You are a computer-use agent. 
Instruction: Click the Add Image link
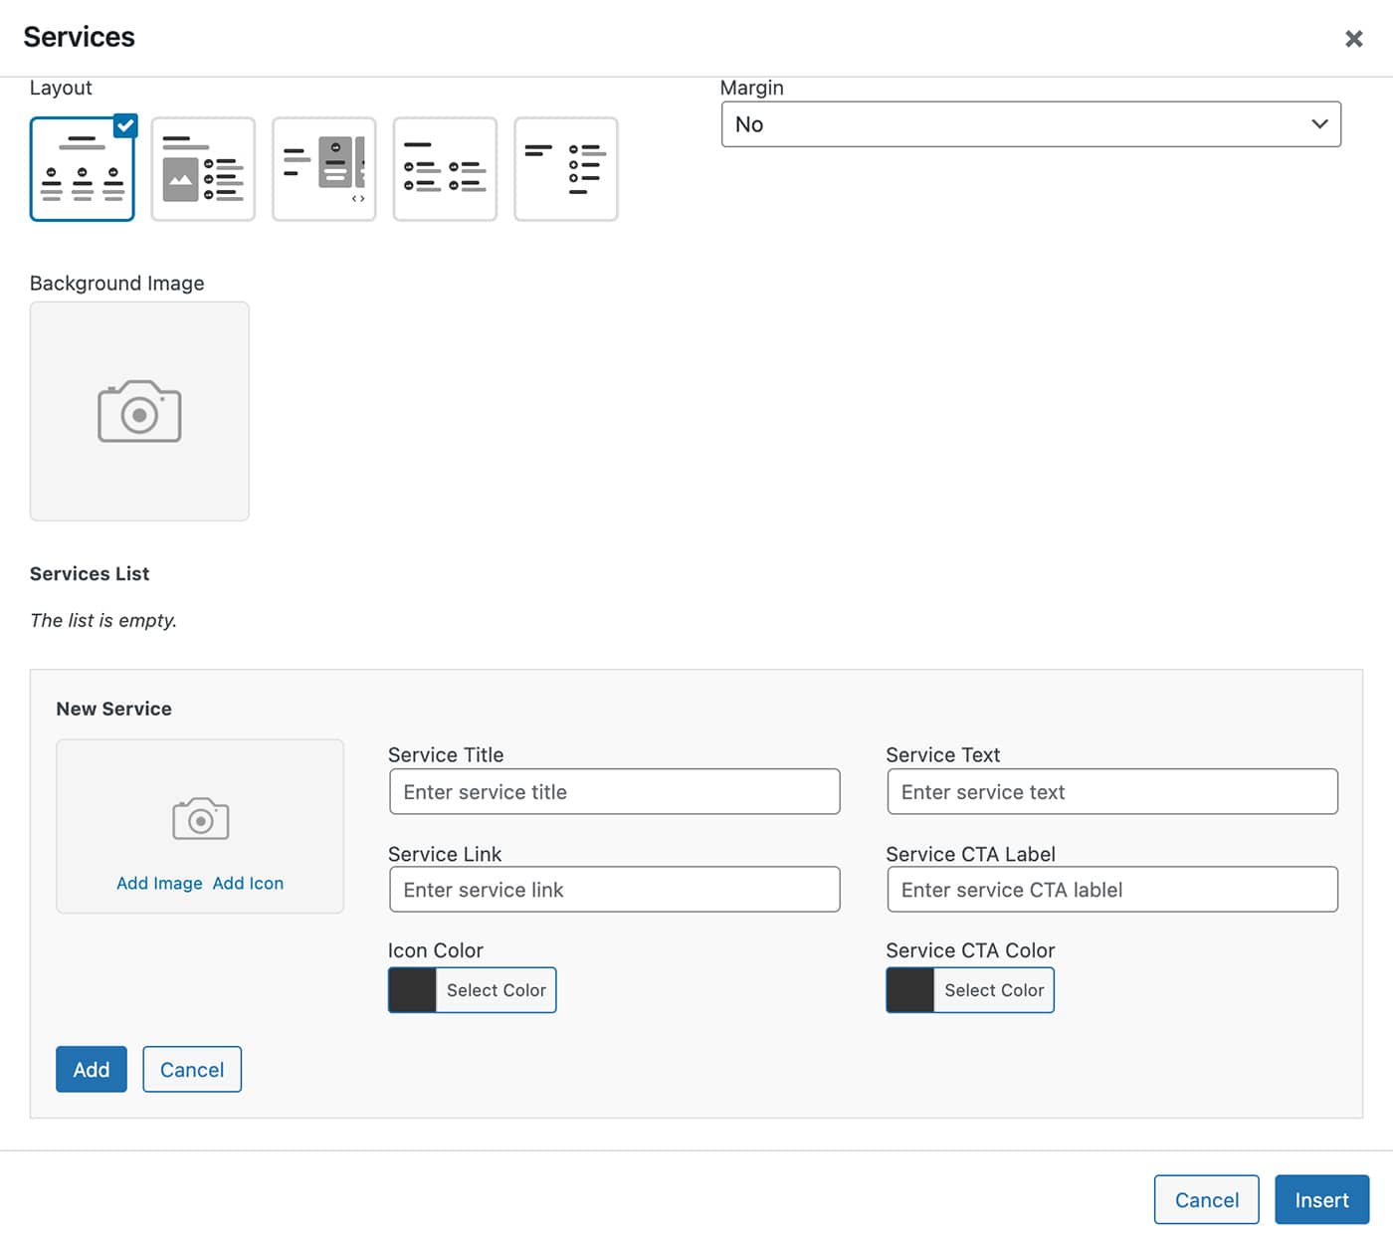[x=159, y=883]
